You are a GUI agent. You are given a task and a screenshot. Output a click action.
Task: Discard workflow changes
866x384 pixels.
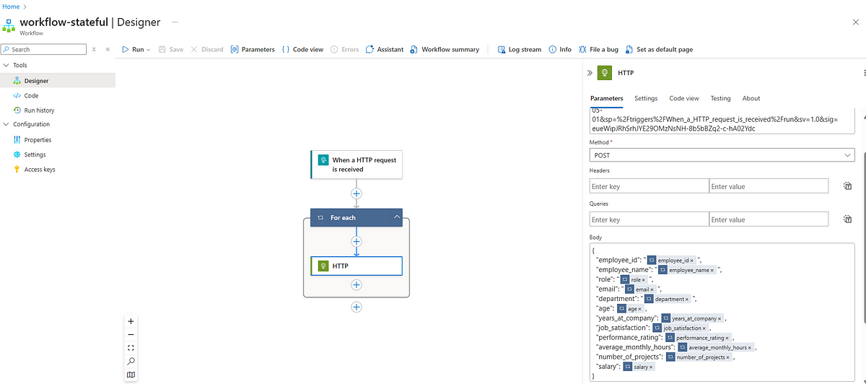pos(206,49)
